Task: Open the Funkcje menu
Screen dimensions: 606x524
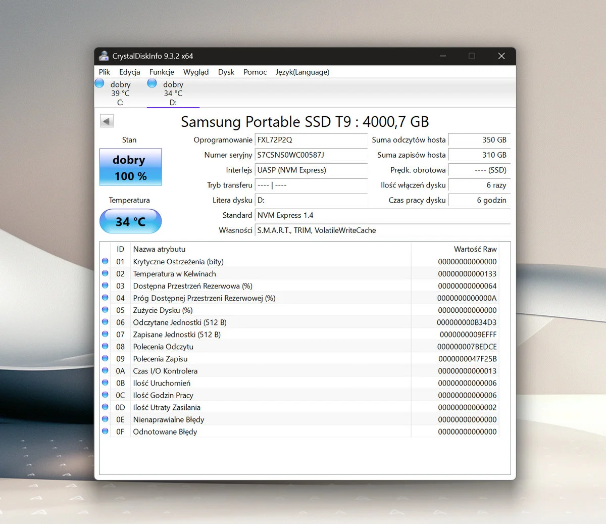Action: pos(162,72)
